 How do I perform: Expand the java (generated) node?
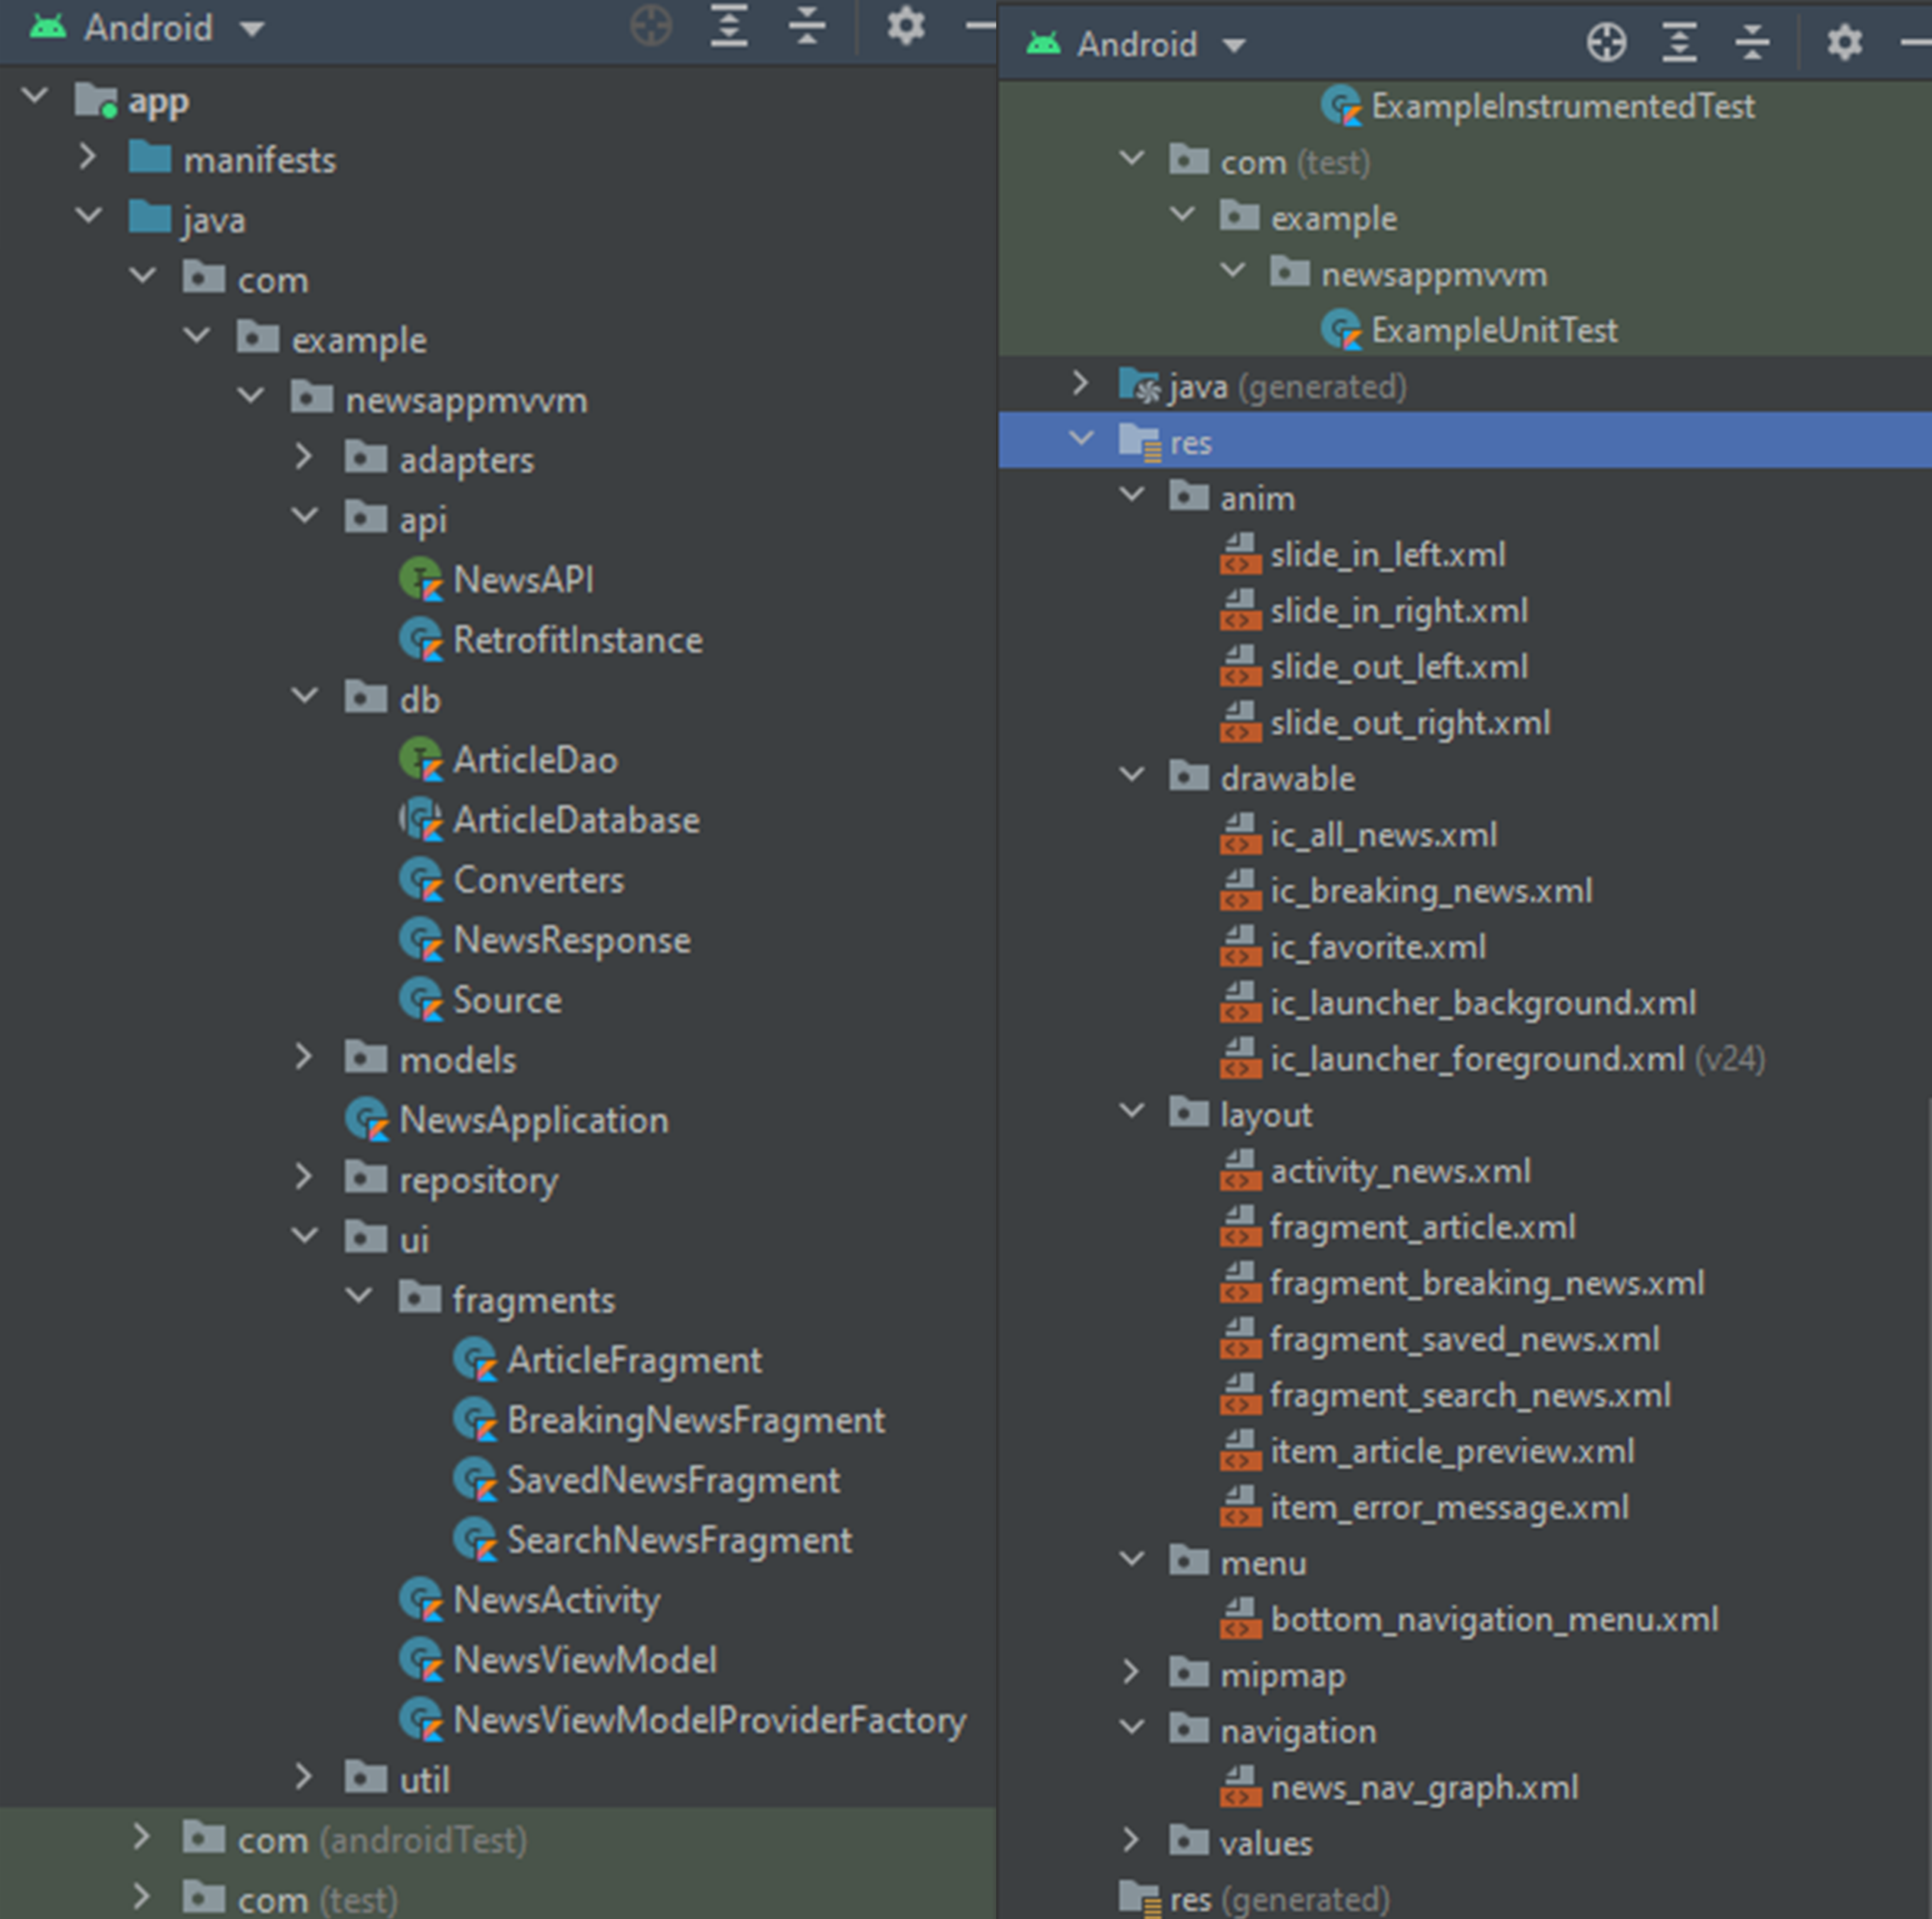1080,383
